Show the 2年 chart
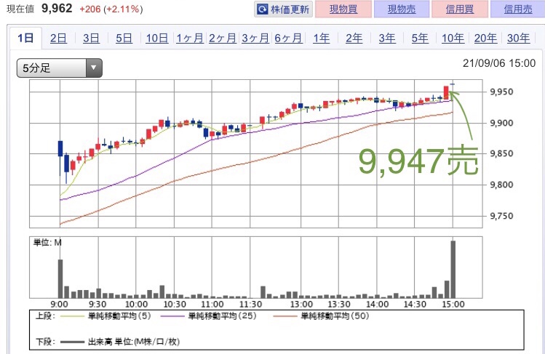545x354 pixels. tap(354, 38)
